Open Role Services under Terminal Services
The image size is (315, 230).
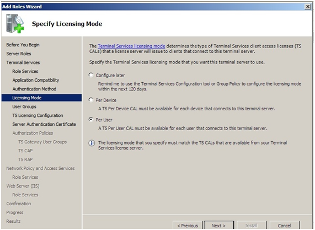(x=25, y=71)
